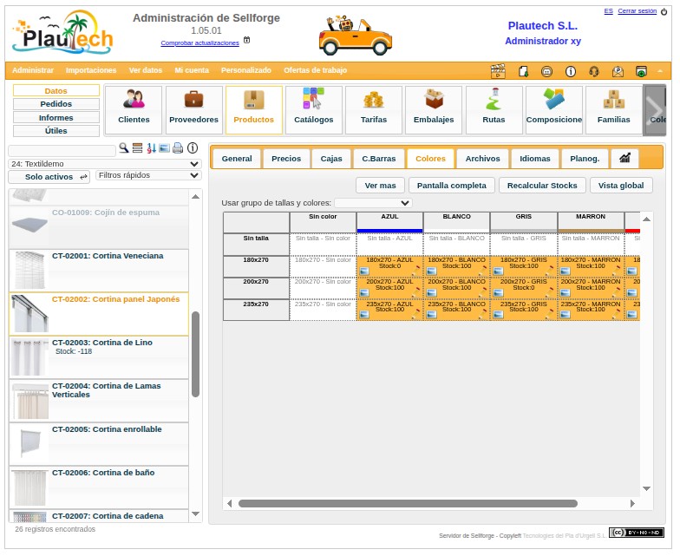The height and width of the screenshot is (556, 680).
Task: Click the power icon beside Cerrar sesión
Action: 664,12
